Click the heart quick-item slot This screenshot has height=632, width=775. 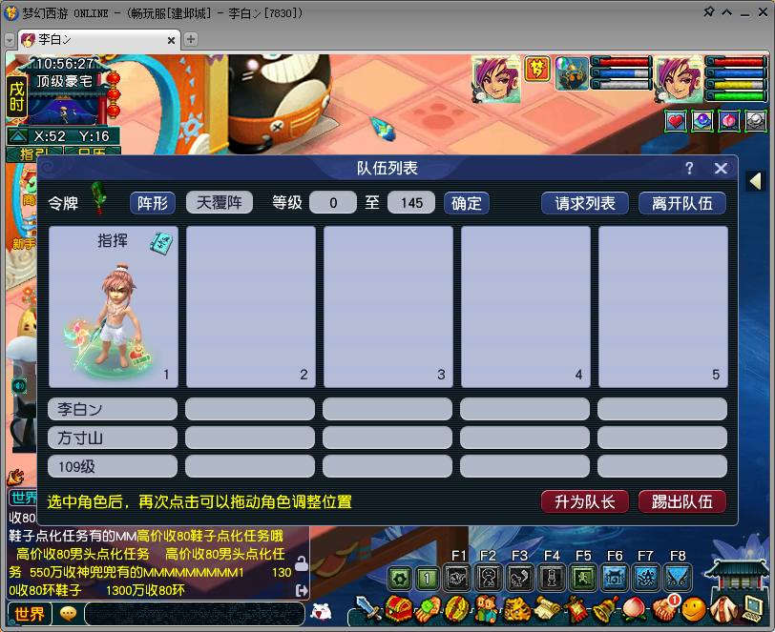pos(676,122)
